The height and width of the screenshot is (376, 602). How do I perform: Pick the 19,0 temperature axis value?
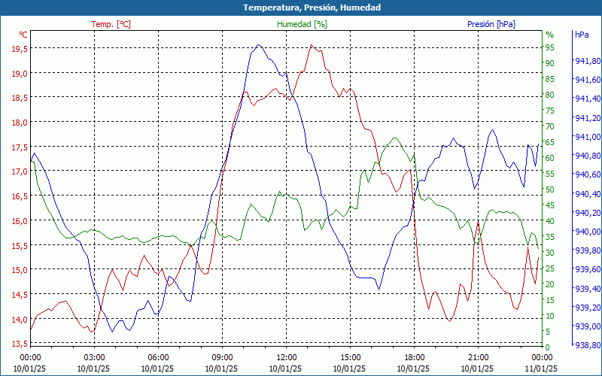click(20, 73)
